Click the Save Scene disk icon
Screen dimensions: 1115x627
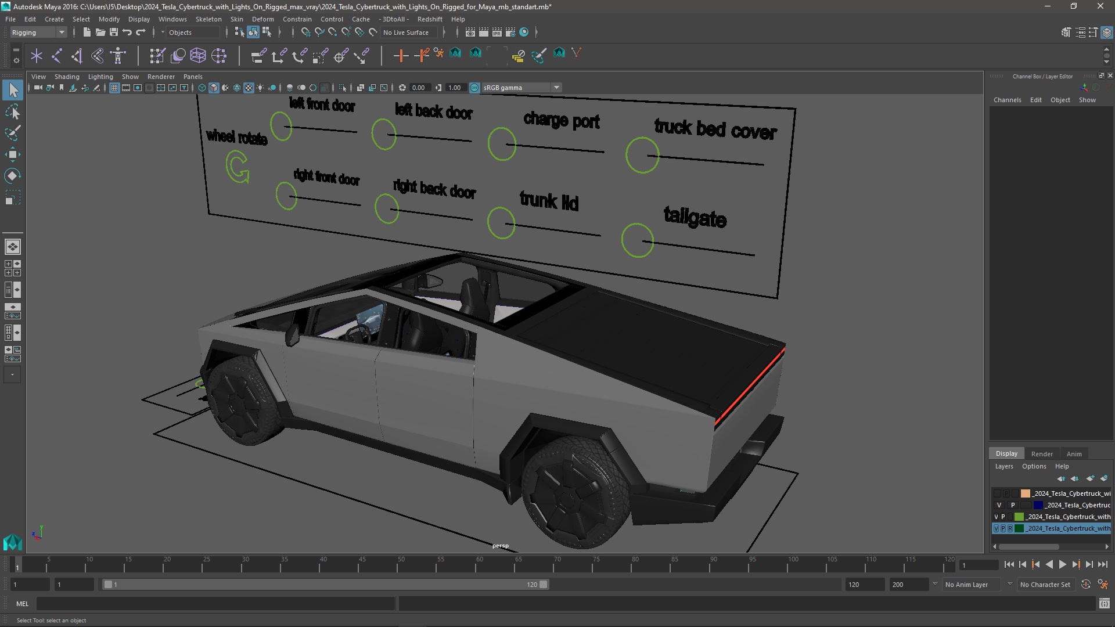(x=113, y=32)
